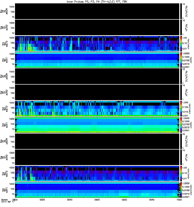The height and width of the screenshot is (207, 194).
Task: Click the (V/m)²/Hz unit label of tha edc34
Action: (x=186, y=11)
